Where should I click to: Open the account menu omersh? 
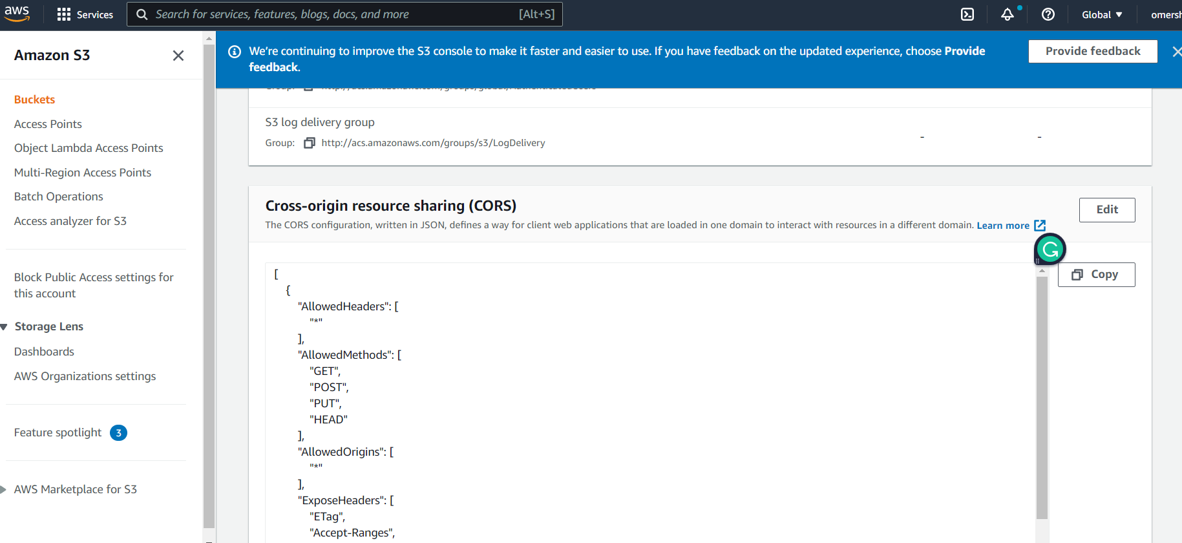click(x=1166, y=14)
